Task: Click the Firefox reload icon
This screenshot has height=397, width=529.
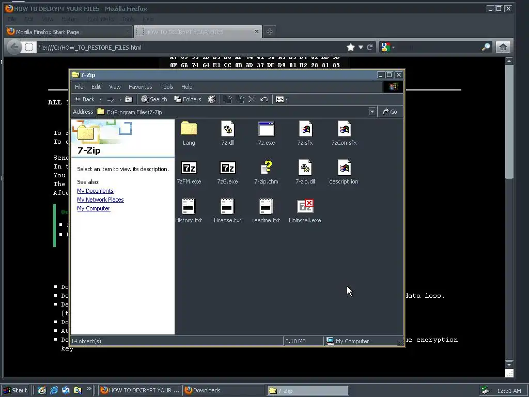Action: click(370, 47)
